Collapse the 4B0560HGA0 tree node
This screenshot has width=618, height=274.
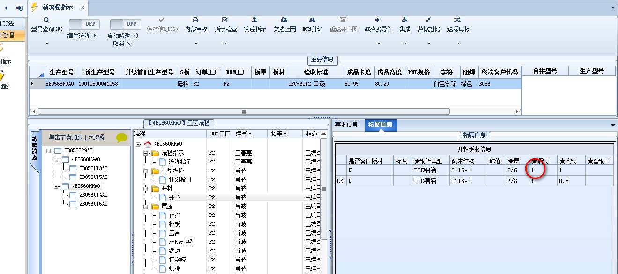57,159
